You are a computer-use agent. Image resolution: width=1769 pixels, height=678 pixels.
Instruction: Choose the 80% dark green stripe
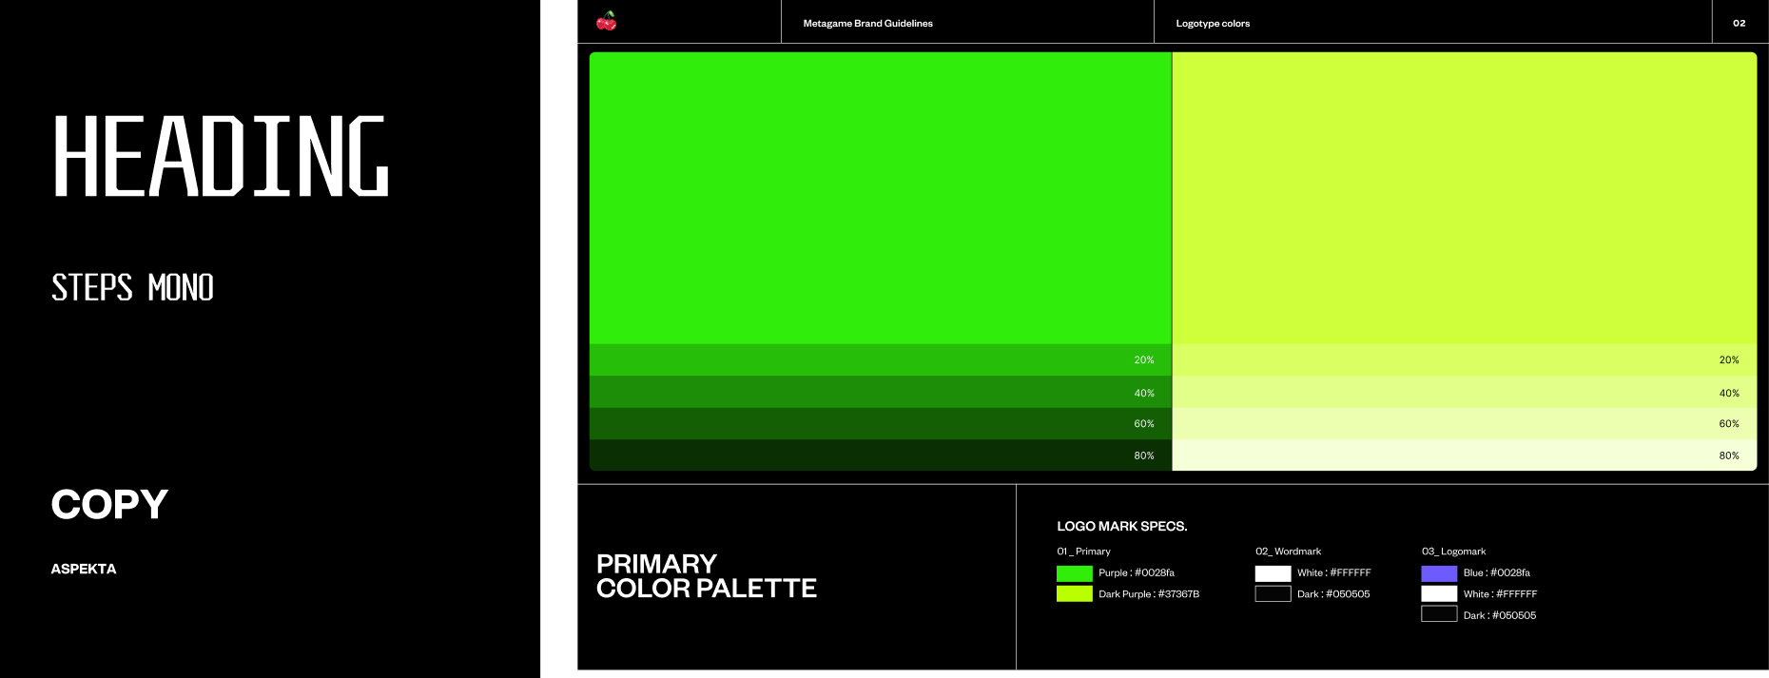pos(880,455)
